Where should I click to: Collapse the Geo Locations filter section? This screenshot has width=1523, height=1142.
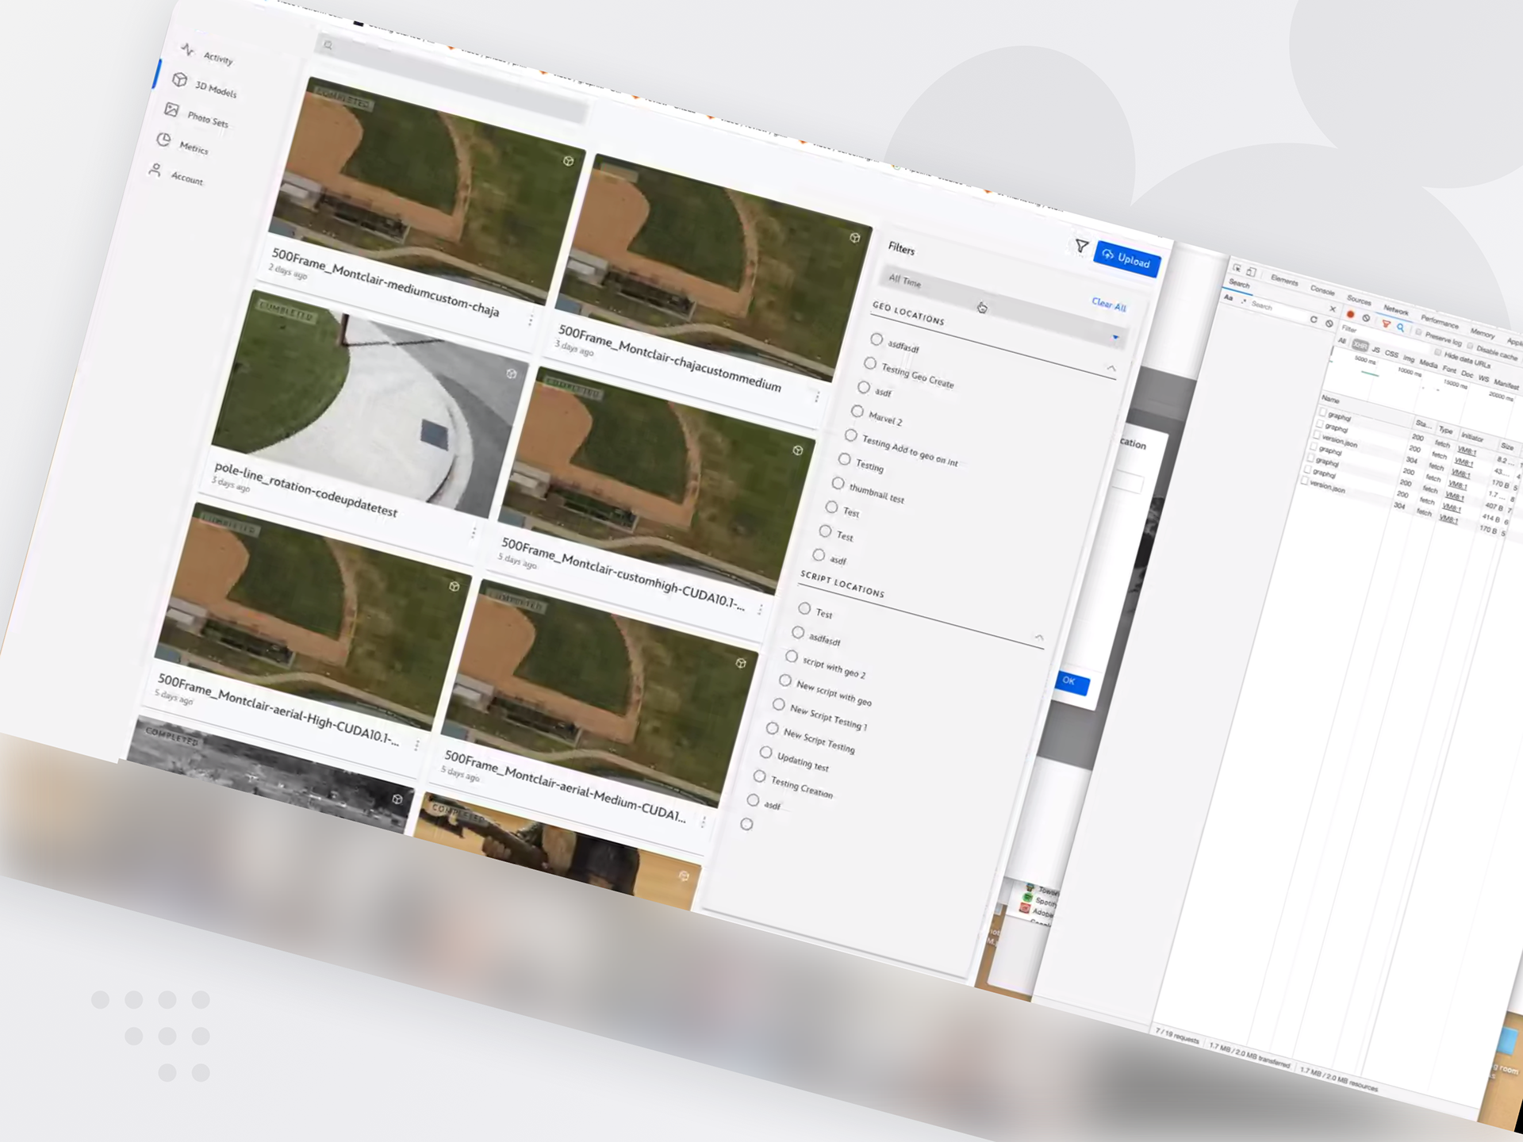click(1111, 368)
